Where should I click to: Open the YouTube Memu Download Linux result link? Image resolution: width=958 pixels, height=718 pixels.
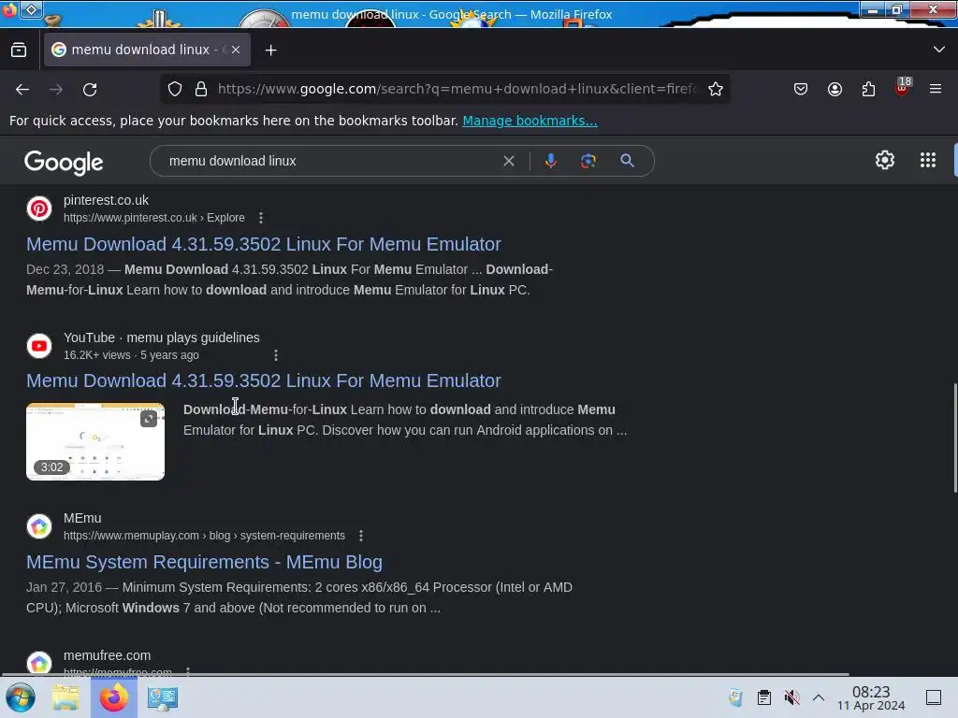[x=263, y=381]
